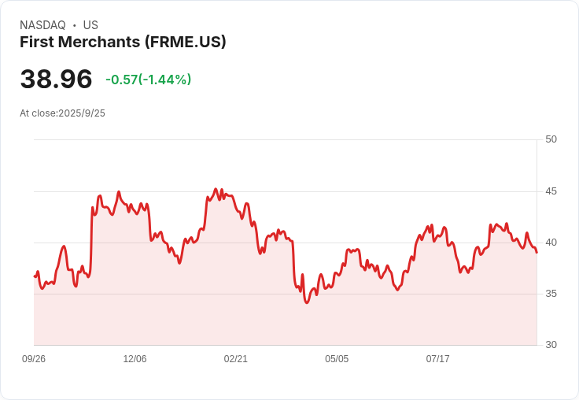Click the NASDAQ exchange label
The width and height of the screenshot is (579, 400).
pyautogui.click(x=42, y=25)
